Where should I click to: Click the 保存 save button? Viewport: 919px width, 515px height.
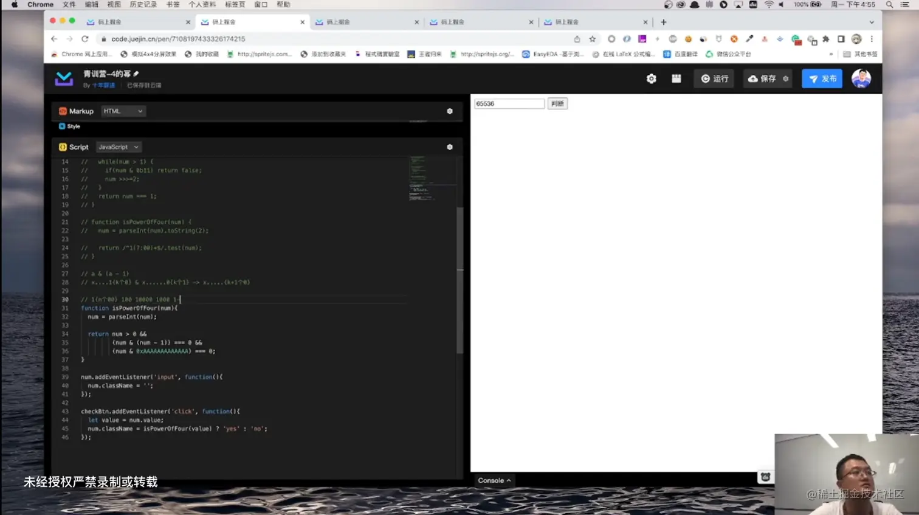pos(762,78)
